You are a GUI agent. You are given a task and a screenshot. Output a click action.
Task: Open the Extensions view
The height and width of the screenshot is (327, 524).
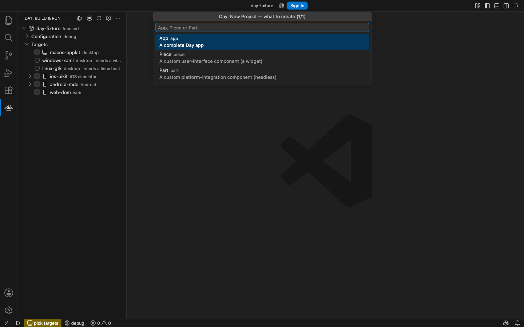8,90
